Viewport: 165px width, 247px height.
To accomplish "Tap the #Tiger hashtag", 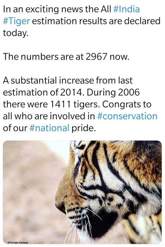I will pyautogui.click(x=16, y=21).
